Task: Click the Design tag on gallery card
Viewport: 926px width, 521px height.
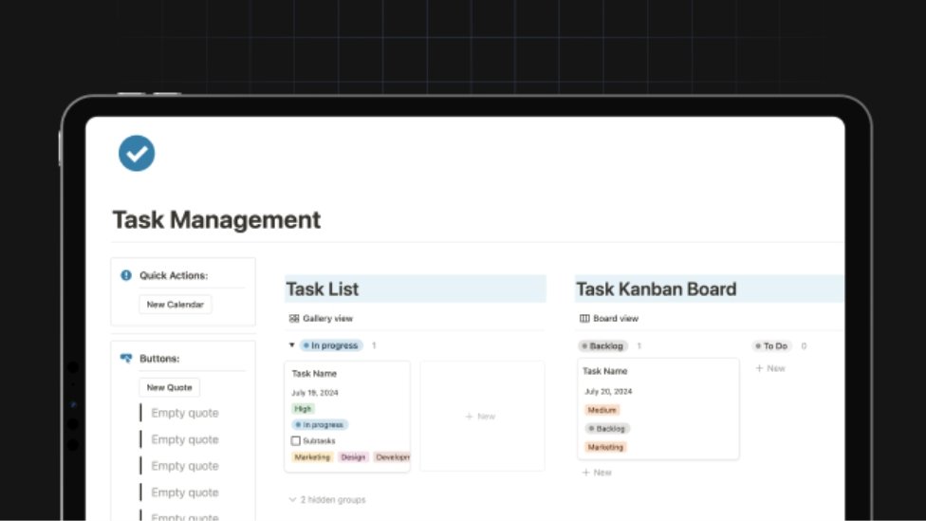Action: pos(353,457)
